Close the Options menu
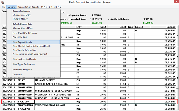The width and height of the screenshot is (179, 111). (x=11, y=7)
